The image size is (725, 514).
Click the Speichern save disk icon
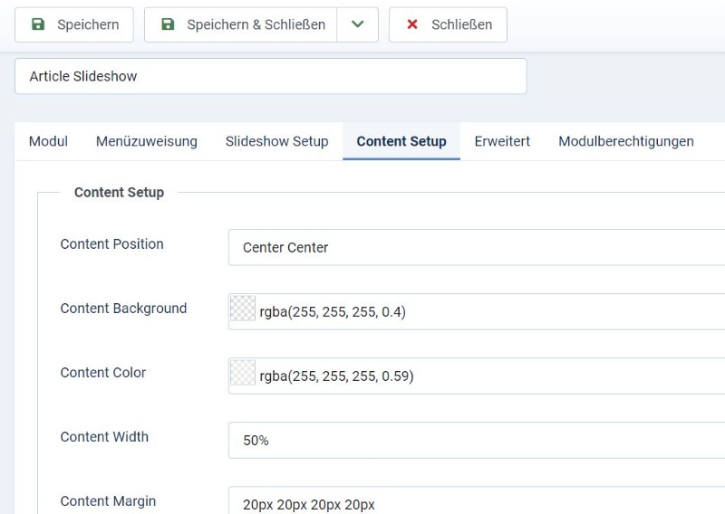point(38,24)
